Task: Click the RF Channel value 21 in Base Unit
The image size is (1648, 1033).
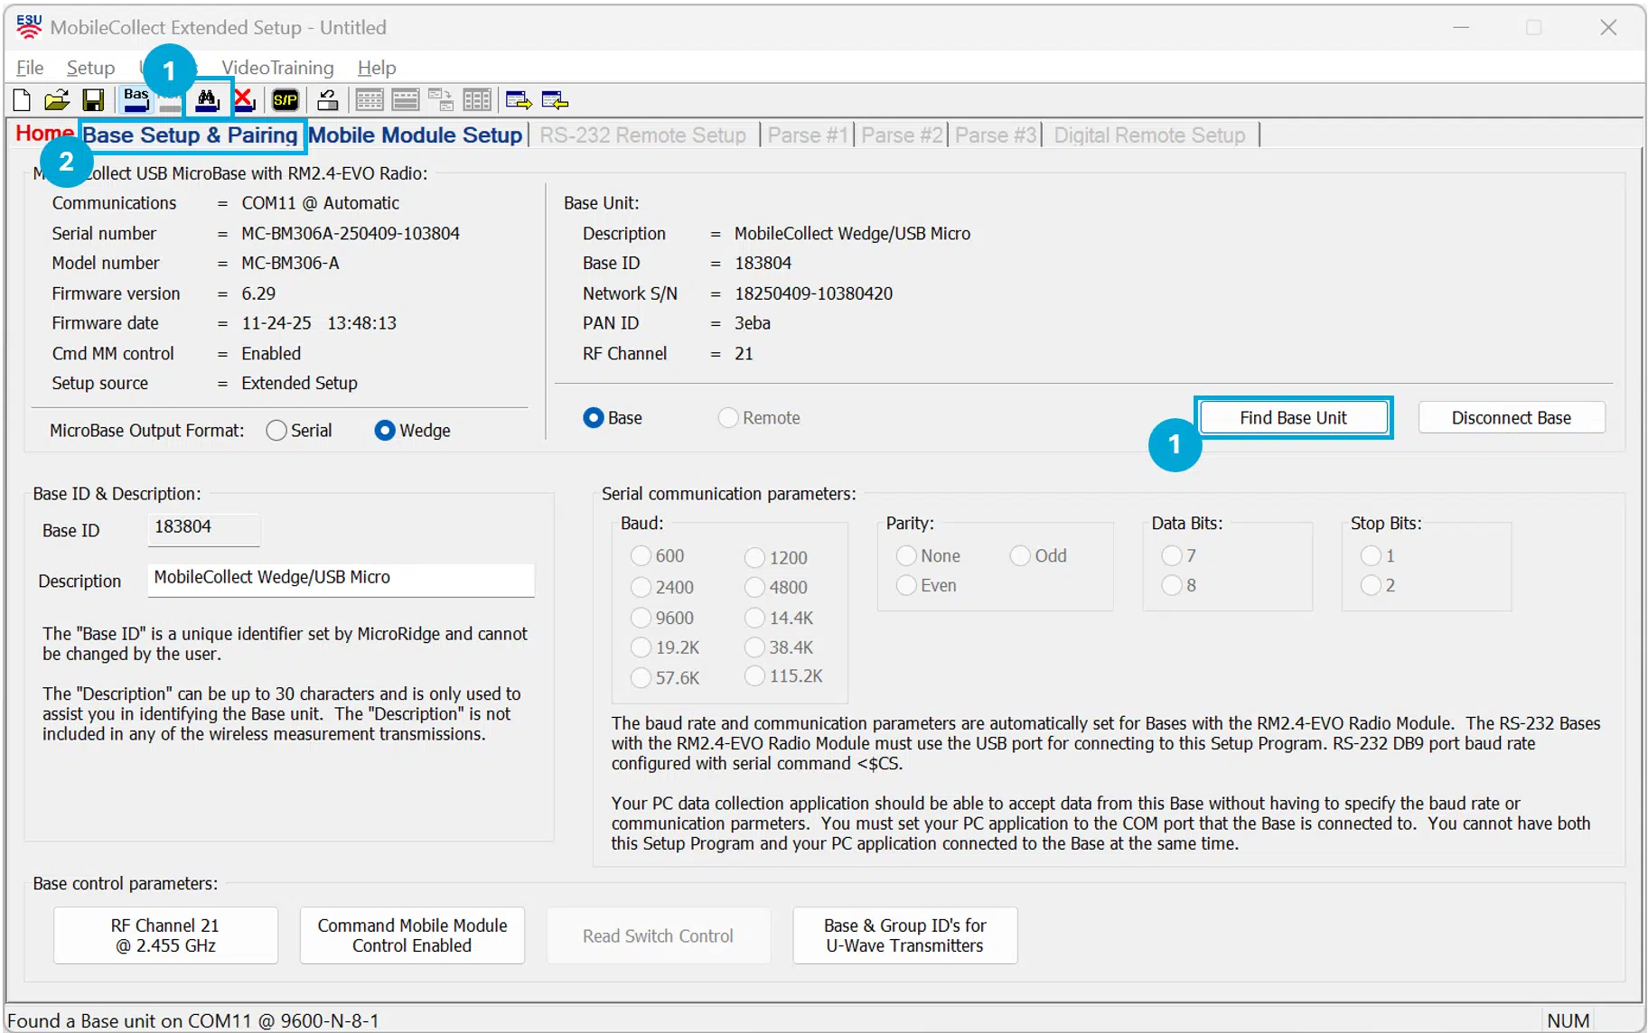Action: coord(744,354)
